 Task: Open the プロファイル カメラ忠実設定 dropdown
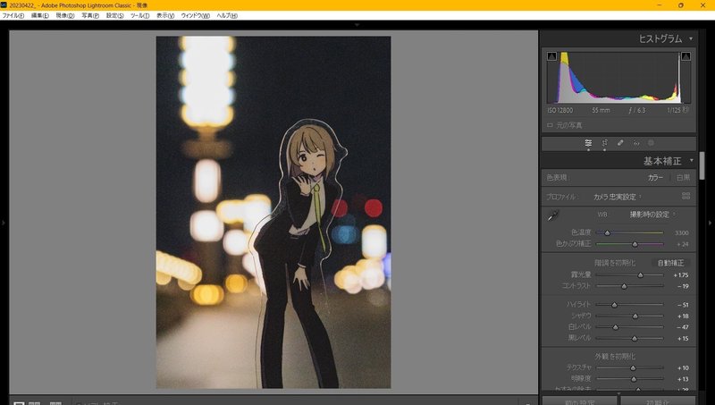click(x=618, y=197)
